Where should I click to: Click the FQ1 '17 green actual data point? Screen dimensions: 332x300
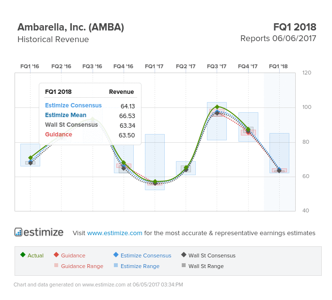coord(155,181)
